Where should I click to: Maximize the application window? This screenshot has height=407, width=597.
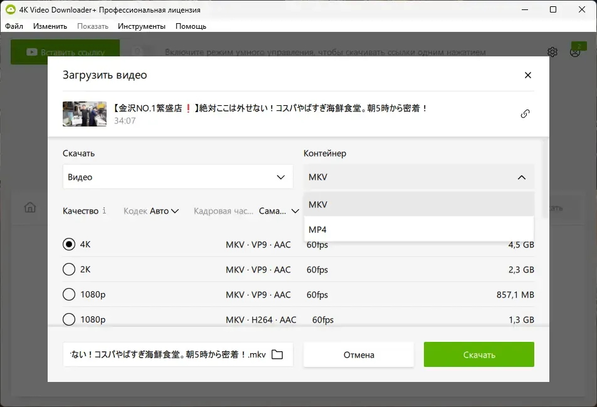point(553,9)
